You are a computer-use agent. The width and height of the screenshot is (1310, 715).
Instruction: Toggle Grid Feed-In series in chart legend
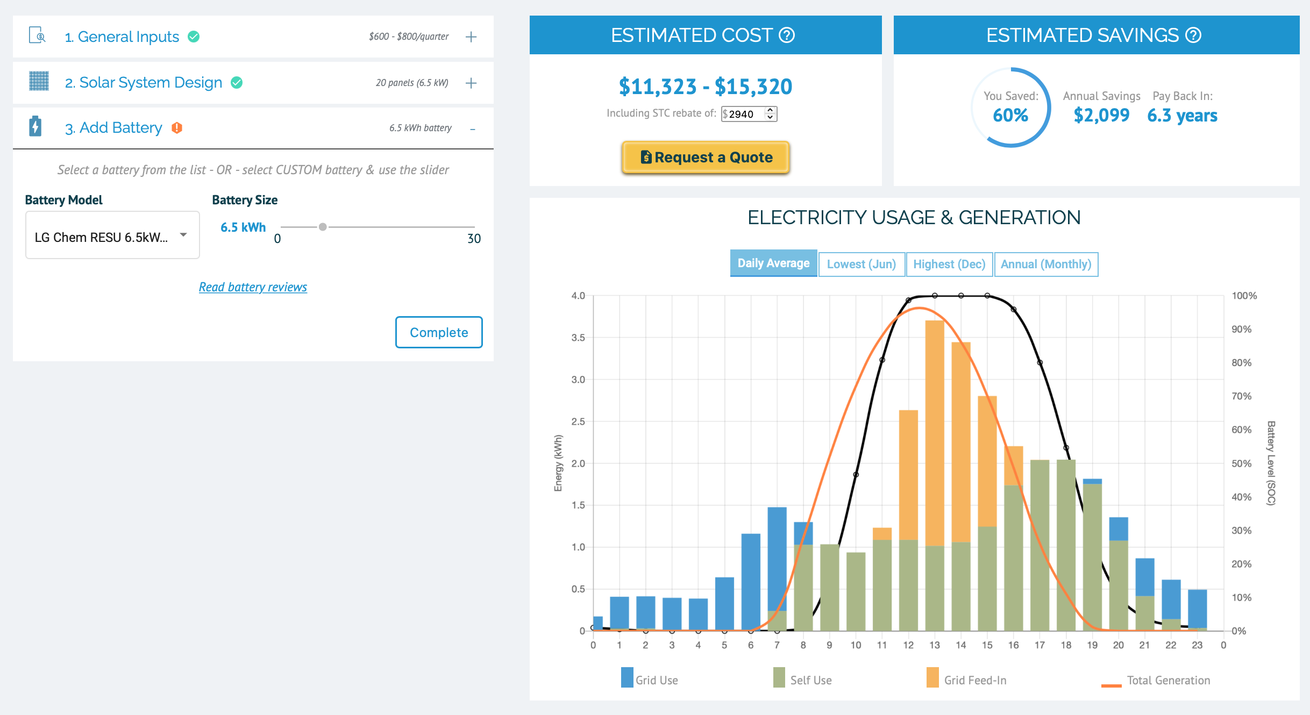tap(967, 678)
